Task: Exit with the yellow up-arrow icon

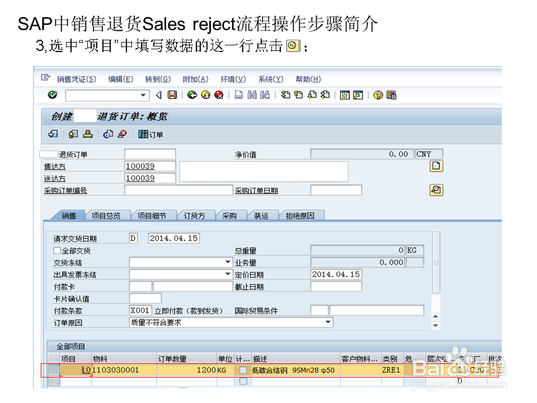Action: tap(205, 95)
